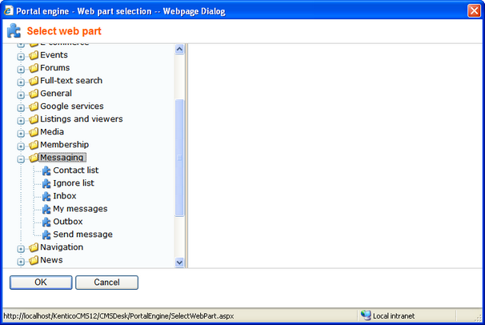This screenshot has width=485, height=325.
Task: Select the News category label
Action: [x=51, y=260]
